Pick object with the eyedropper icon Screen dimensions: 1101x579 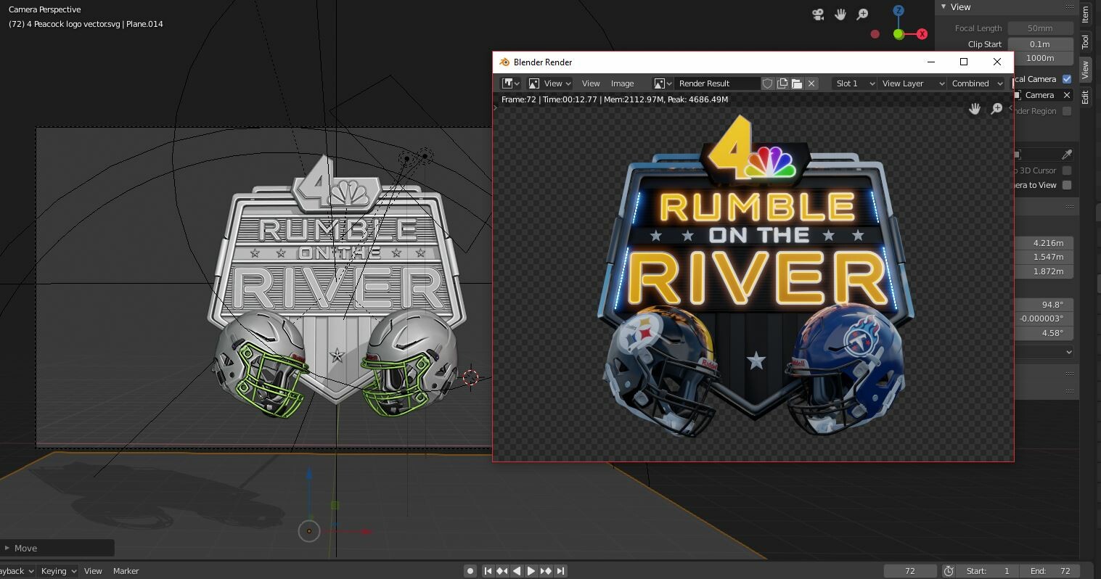pos(1066,155)
